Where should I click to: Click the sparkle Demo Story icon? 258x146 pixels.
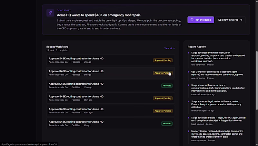[x=50, y=13]
